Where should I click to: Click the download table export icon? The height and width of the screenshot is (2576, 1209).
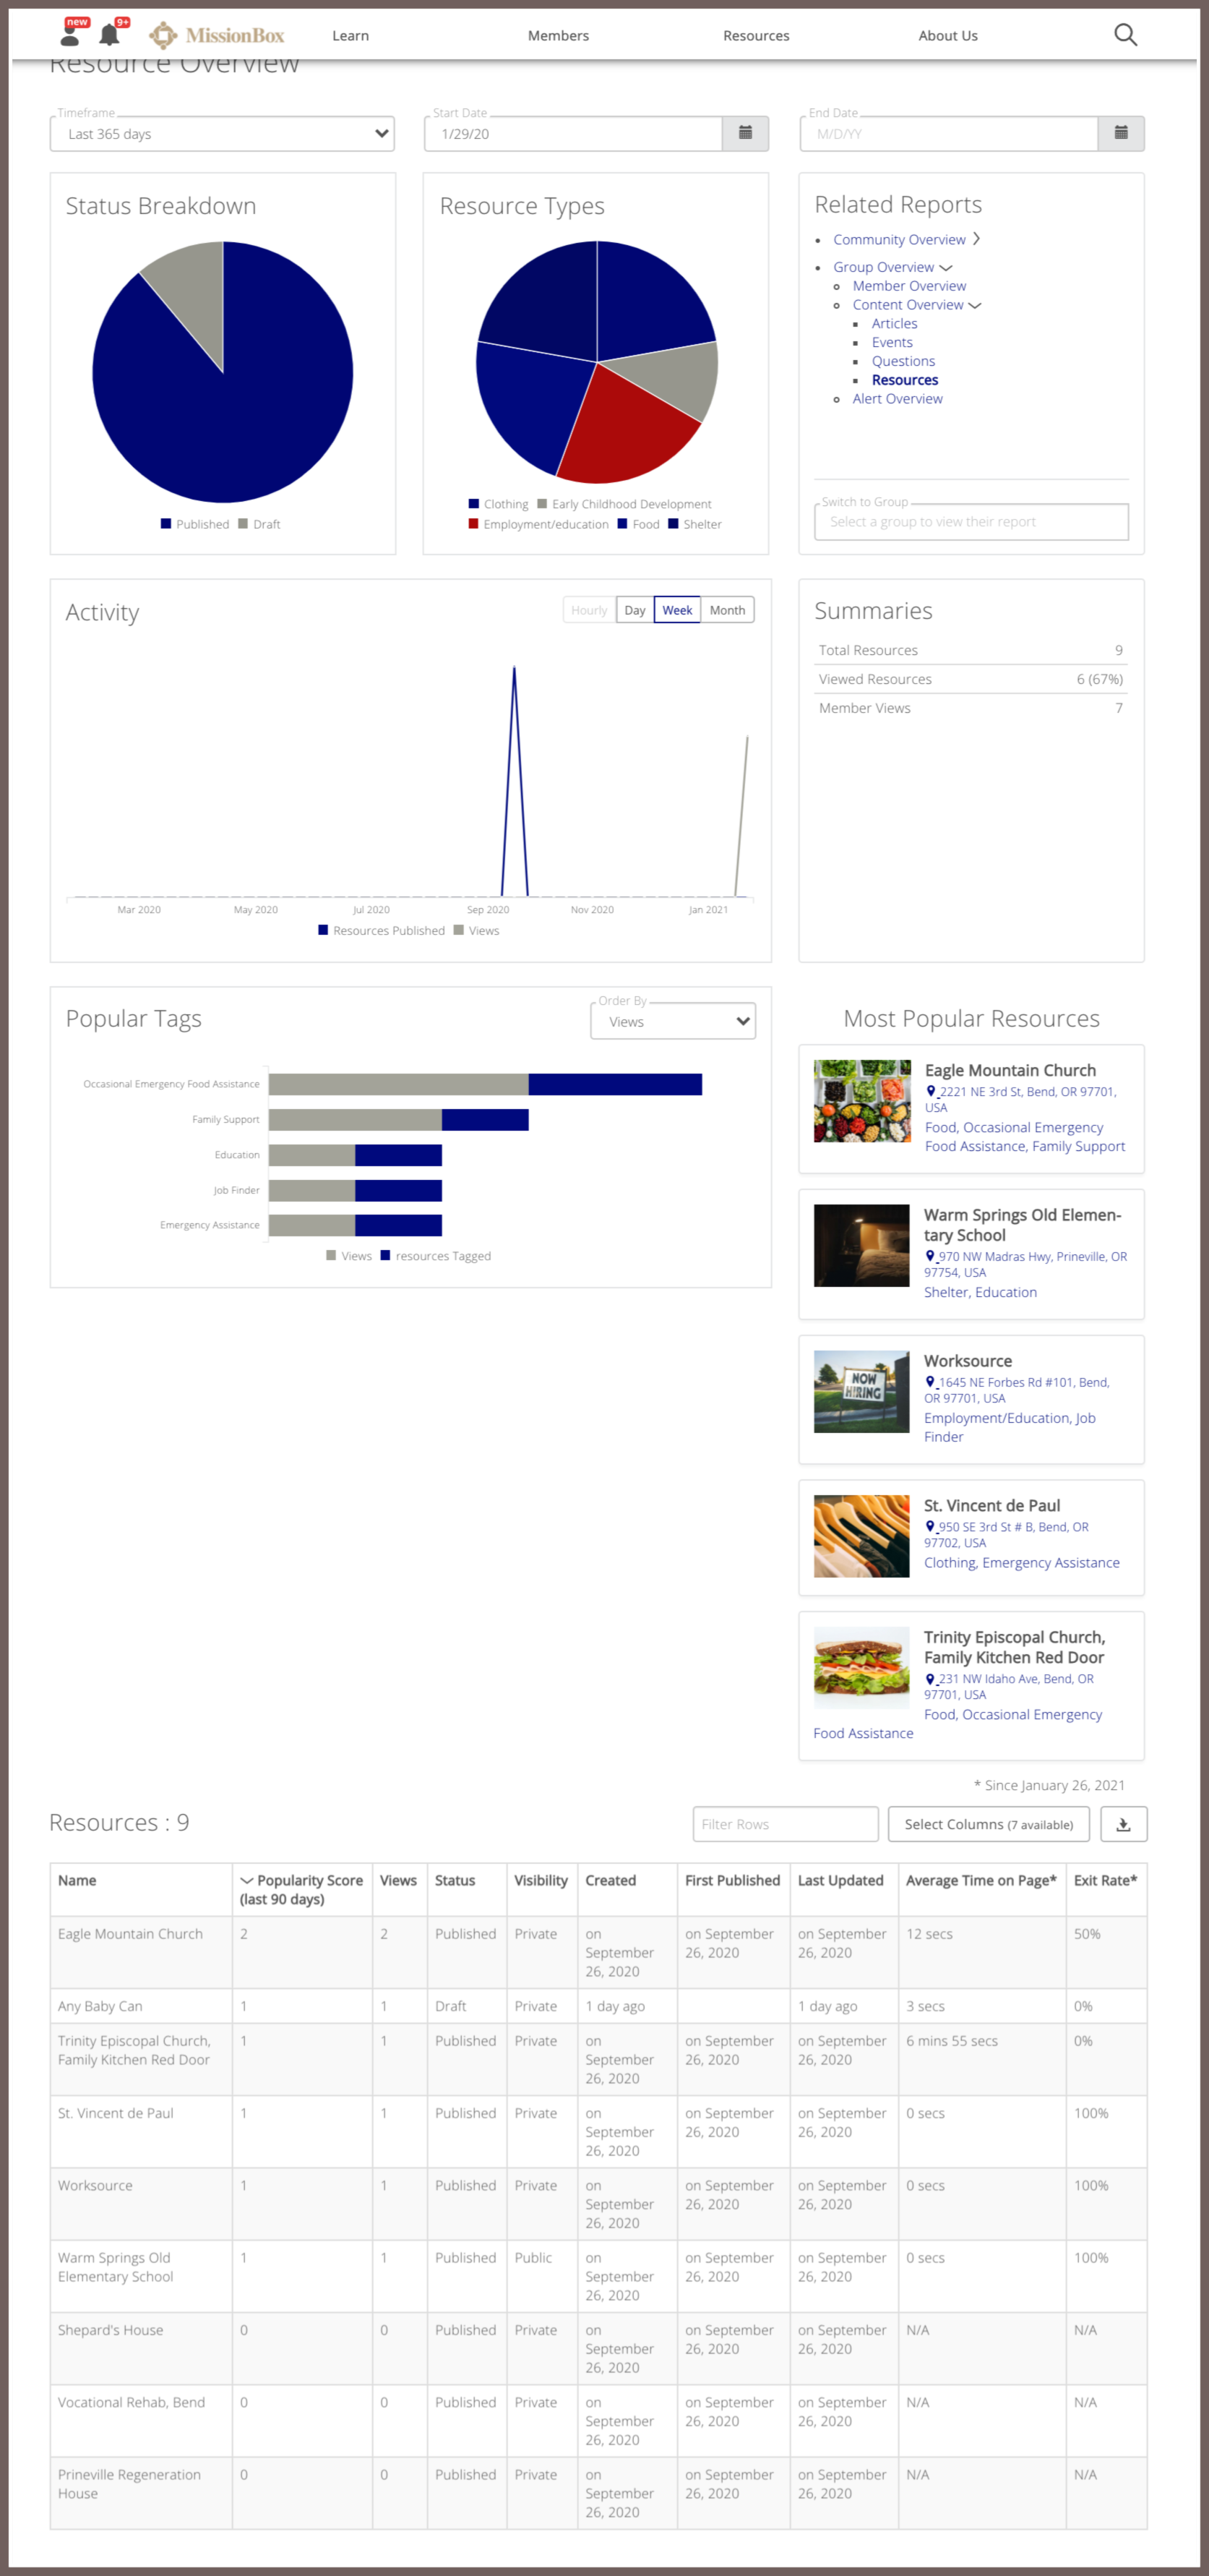click(1123, 1824)
